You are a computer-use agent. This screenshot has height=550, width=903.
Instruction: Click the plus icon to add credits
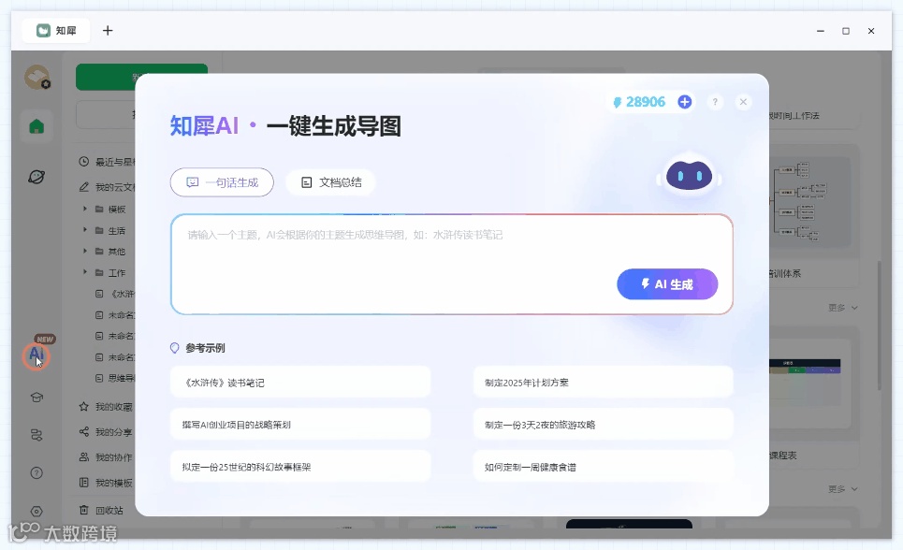[x=684, y=102]
